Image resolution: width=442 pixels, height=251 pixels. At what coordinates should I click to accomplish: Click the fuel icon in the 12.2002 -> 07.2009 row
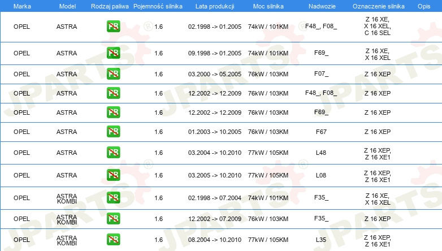[113, 219]
